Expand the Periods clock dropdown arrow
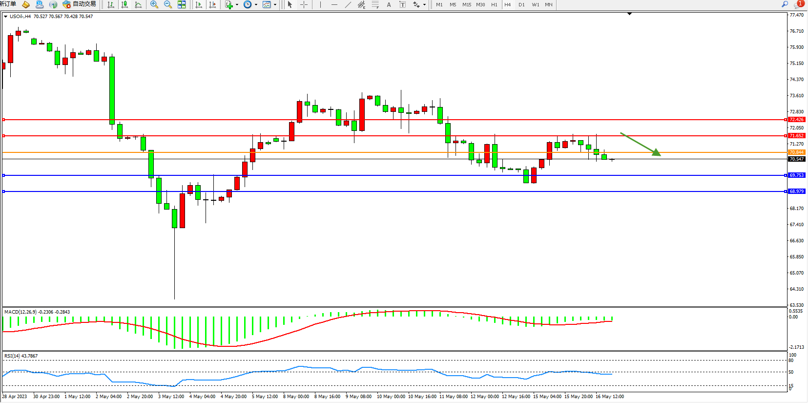The height and width of the screenshot is (403, 808). coord(256,4)
